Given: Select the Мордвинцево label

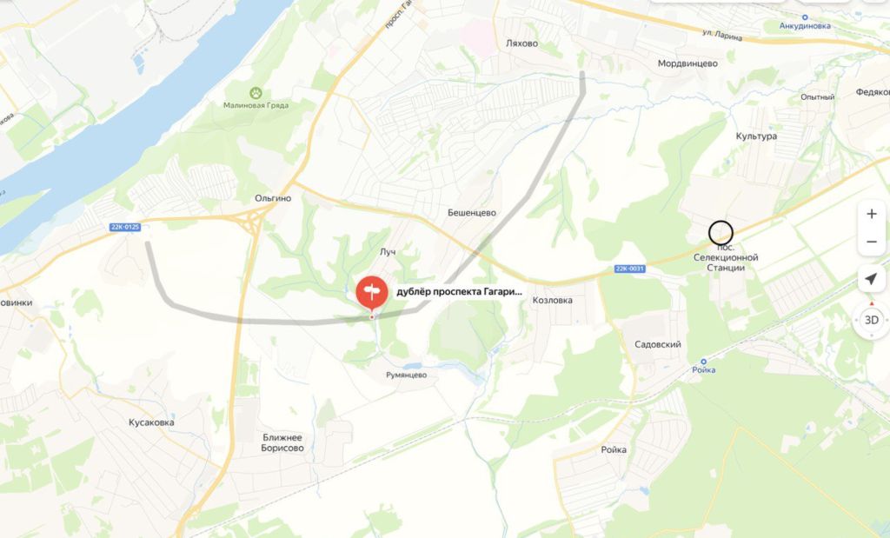Looking at the screenshot, I should (687, 63).
